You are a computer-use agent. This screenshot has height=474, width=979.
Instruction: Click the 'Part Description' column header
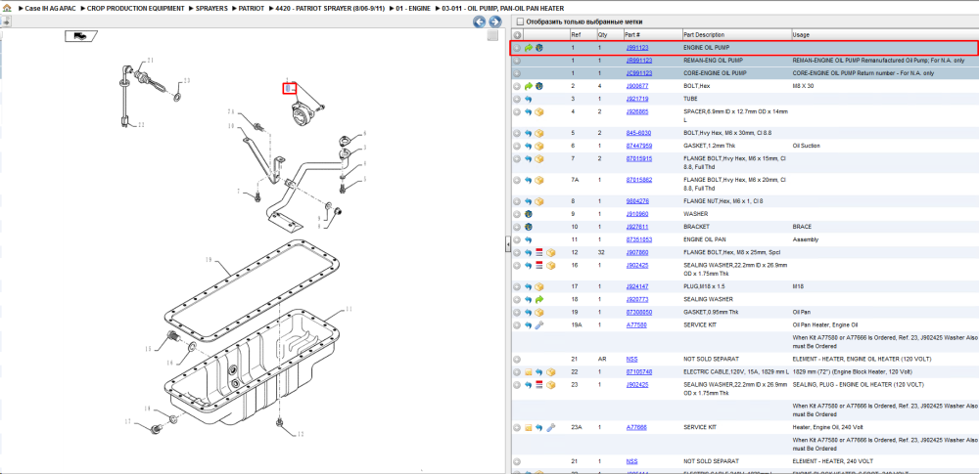(x=736, y=35)
